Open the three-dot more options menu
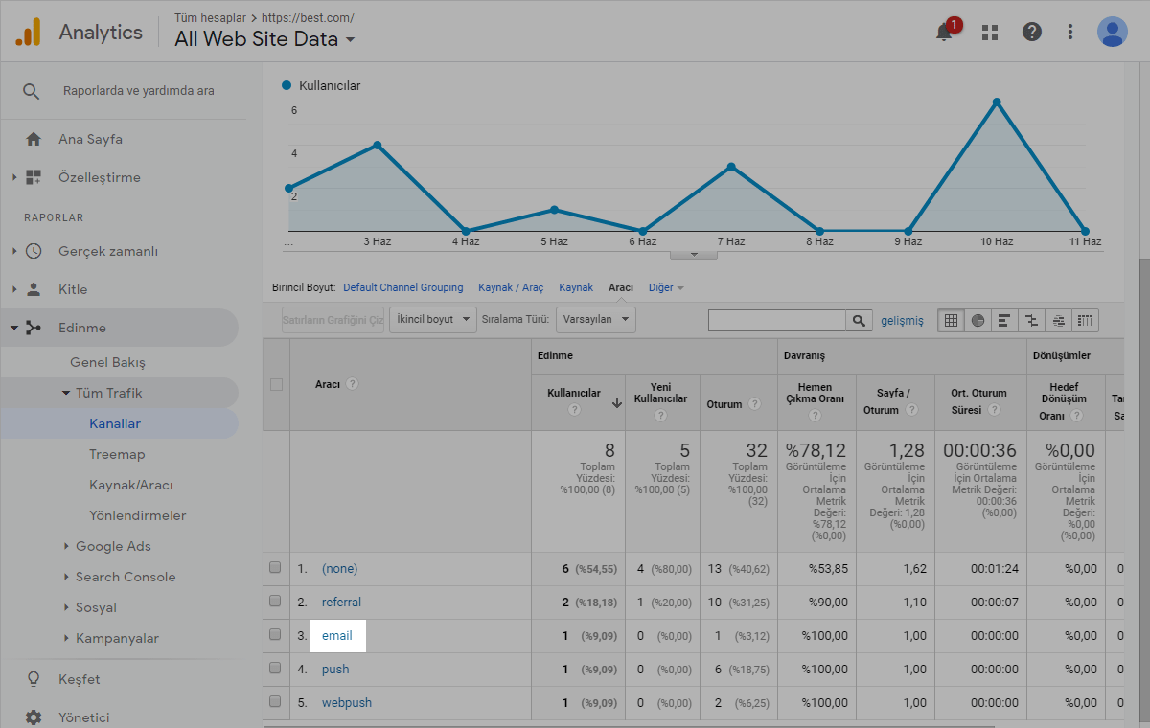This screenshot has height=728, width=1150. (1070, 32)
